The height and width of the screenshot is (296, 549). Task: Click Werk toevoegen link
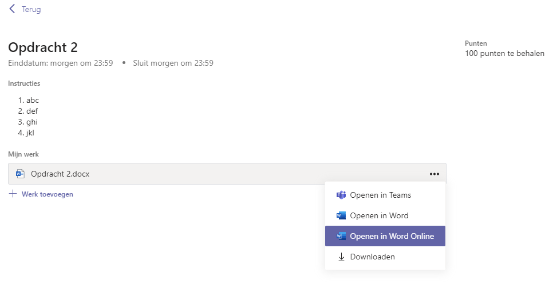[48, 194]
